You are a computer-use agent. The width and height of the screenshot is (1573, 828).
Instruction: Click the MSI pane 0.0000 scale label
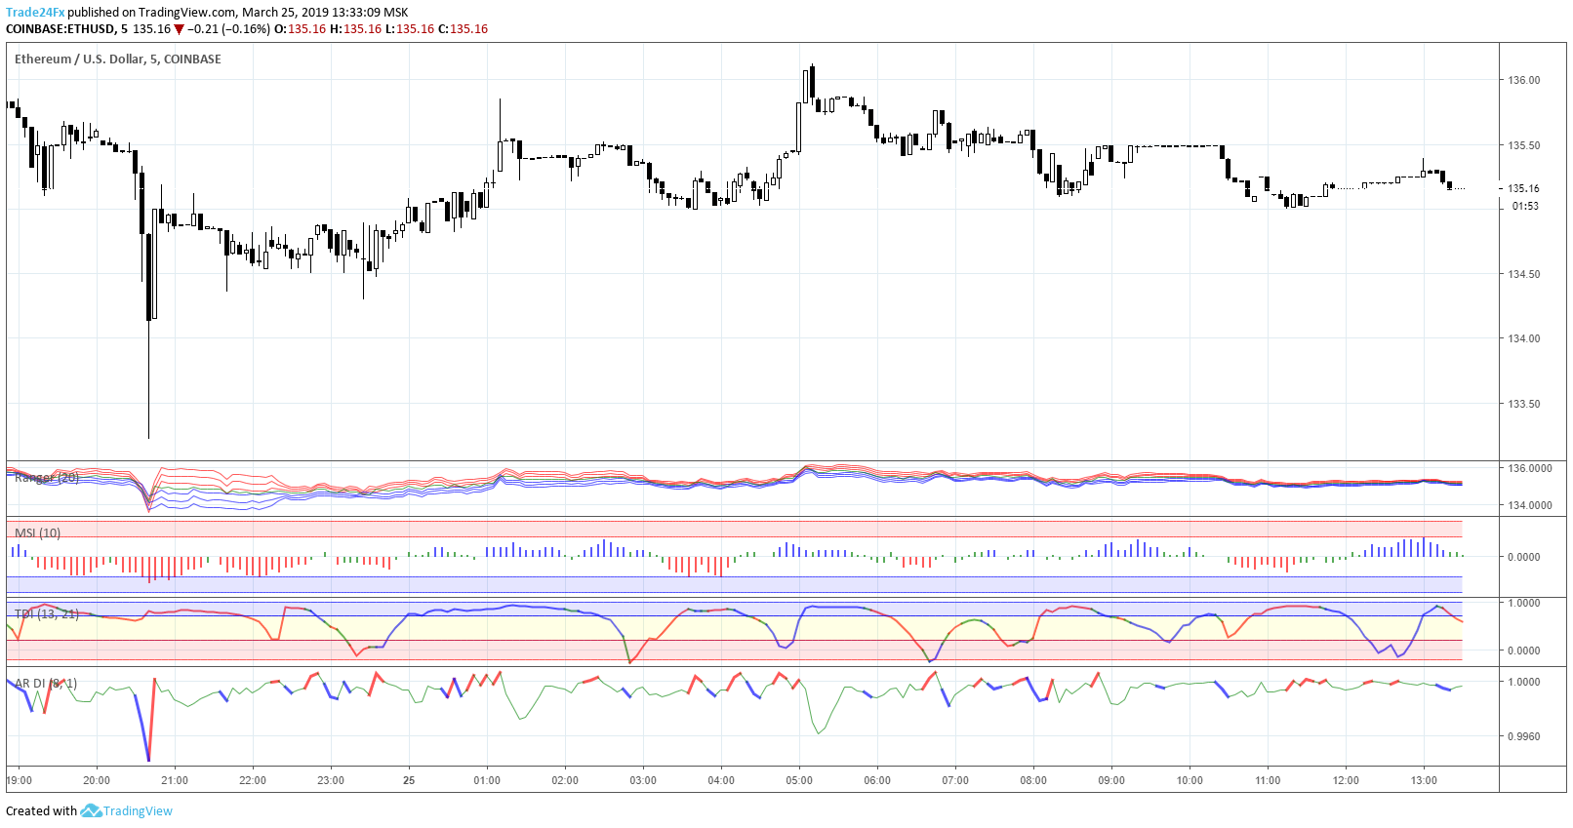pyautogui.click(x=1524, y=557)
